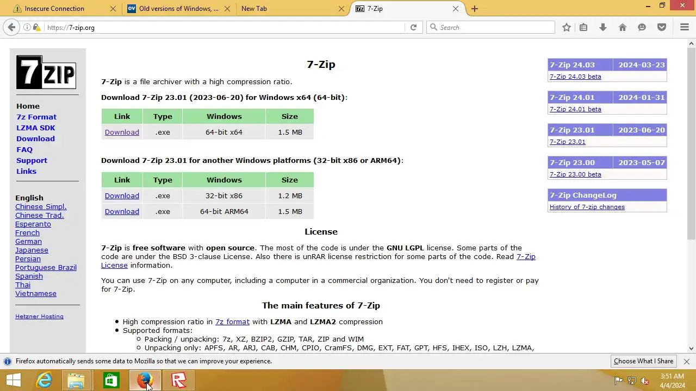Open FAQ in sidebar menu
This screenshot has width=696, height=391.
[x=24, y=149]
